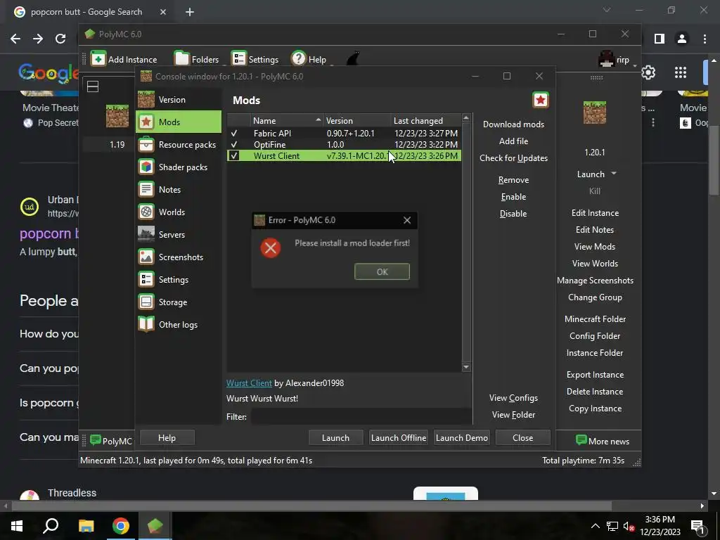Screen dimensions: 720x540
Task: Click View Configs
Action: click(x=513, y=398)
